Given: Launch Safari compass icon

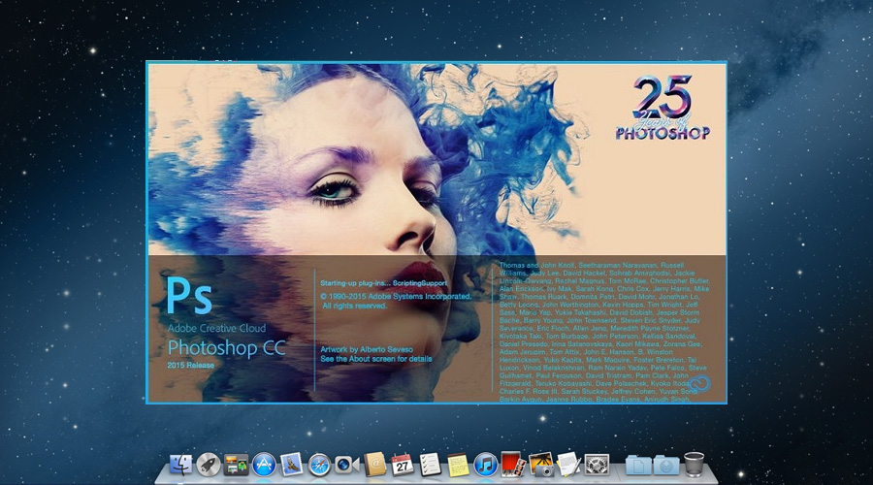Looking at the screenshot, I should (x=319, y=465).
